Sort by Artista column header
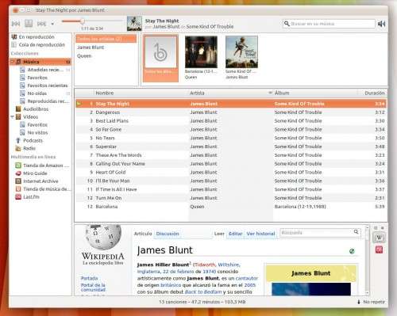Viewport: 397px width, 316px height. point(197,93)
